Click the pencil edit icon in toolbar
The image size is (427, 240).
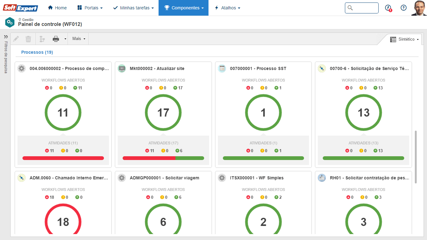point(16,39)
